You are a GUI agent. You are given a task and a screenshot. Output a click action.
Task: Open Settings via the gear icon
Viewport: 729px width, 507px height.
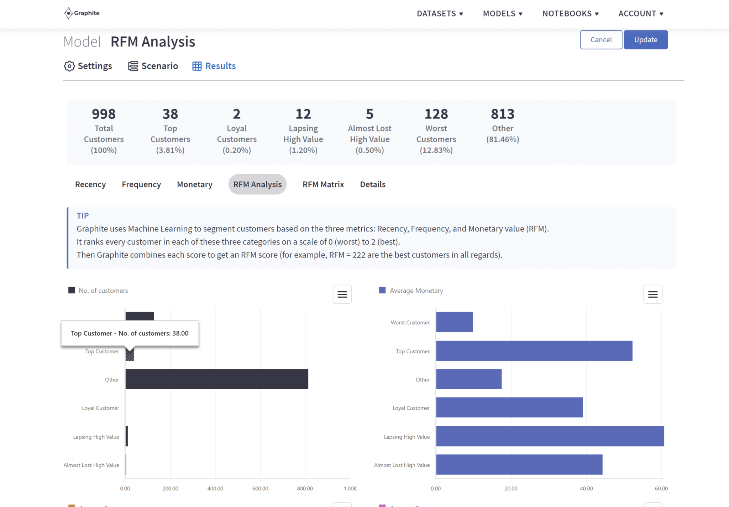point(70,66)
